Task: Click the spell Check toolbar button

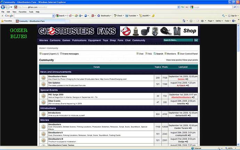Action: coord(118,16)
